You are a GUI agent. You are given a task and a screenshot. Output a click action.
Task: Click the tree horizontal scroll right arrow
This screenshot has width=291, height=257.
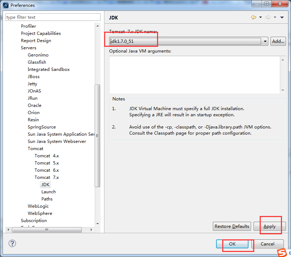[91, 230]
